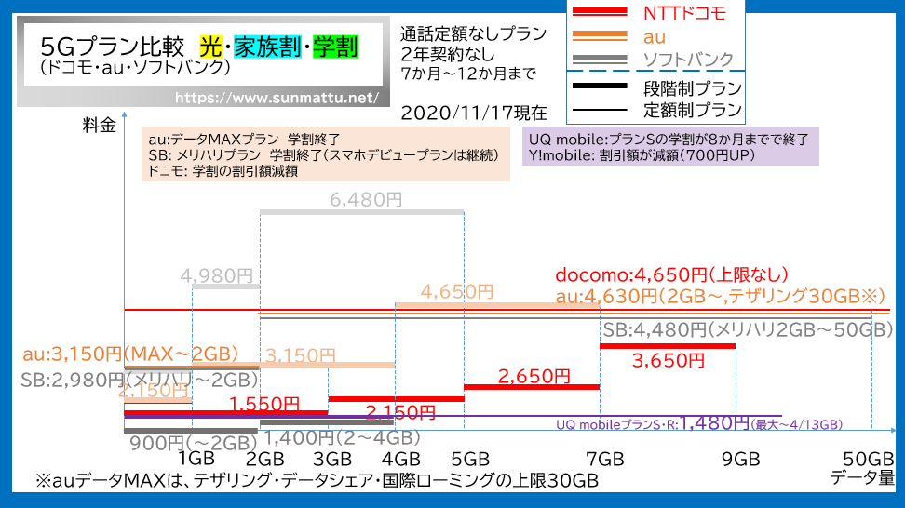The image size is (905, 508).
Task: Click the '4GB' axis tick label
Action: click(x=401, y=460)
